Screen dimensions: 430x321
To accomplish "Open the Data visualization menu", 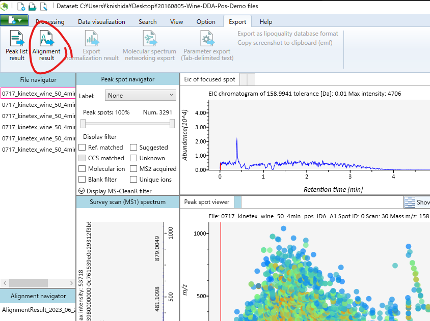I will tap(101, 21).
